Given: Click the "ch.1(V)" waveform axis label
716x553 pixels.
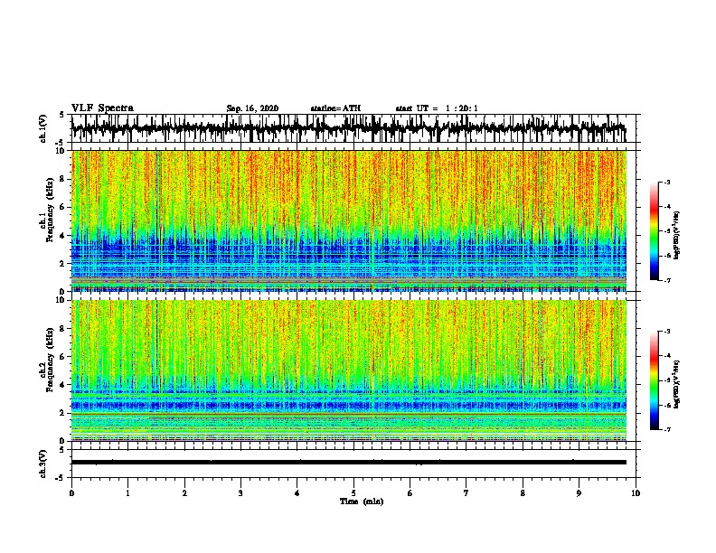Looking at the screenshot, I should 43,128.
